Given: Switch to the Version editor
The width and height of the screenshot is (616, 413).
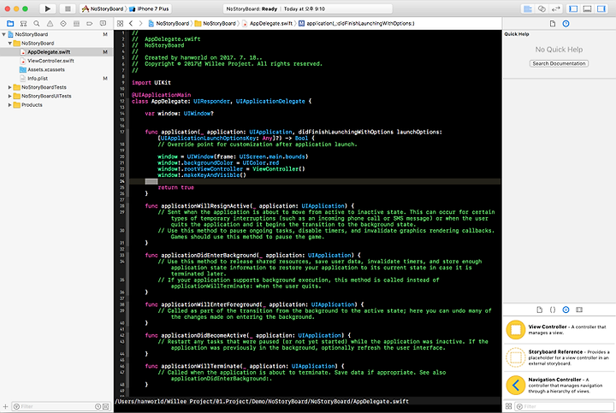Looking at the screenshot, I should click(555, 9).
